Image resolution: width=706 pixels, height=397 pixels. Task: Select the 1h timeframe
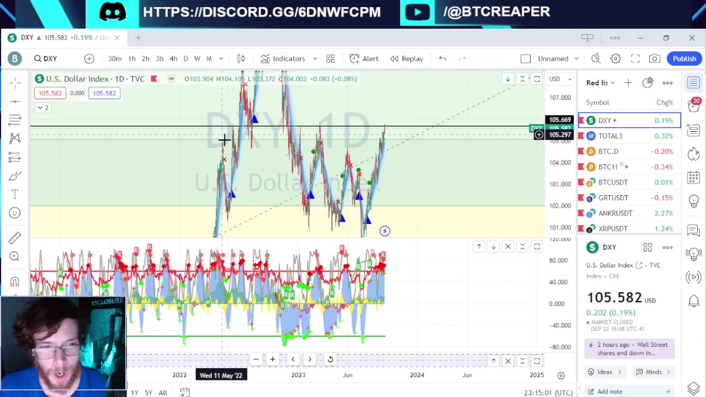[132, 58]
